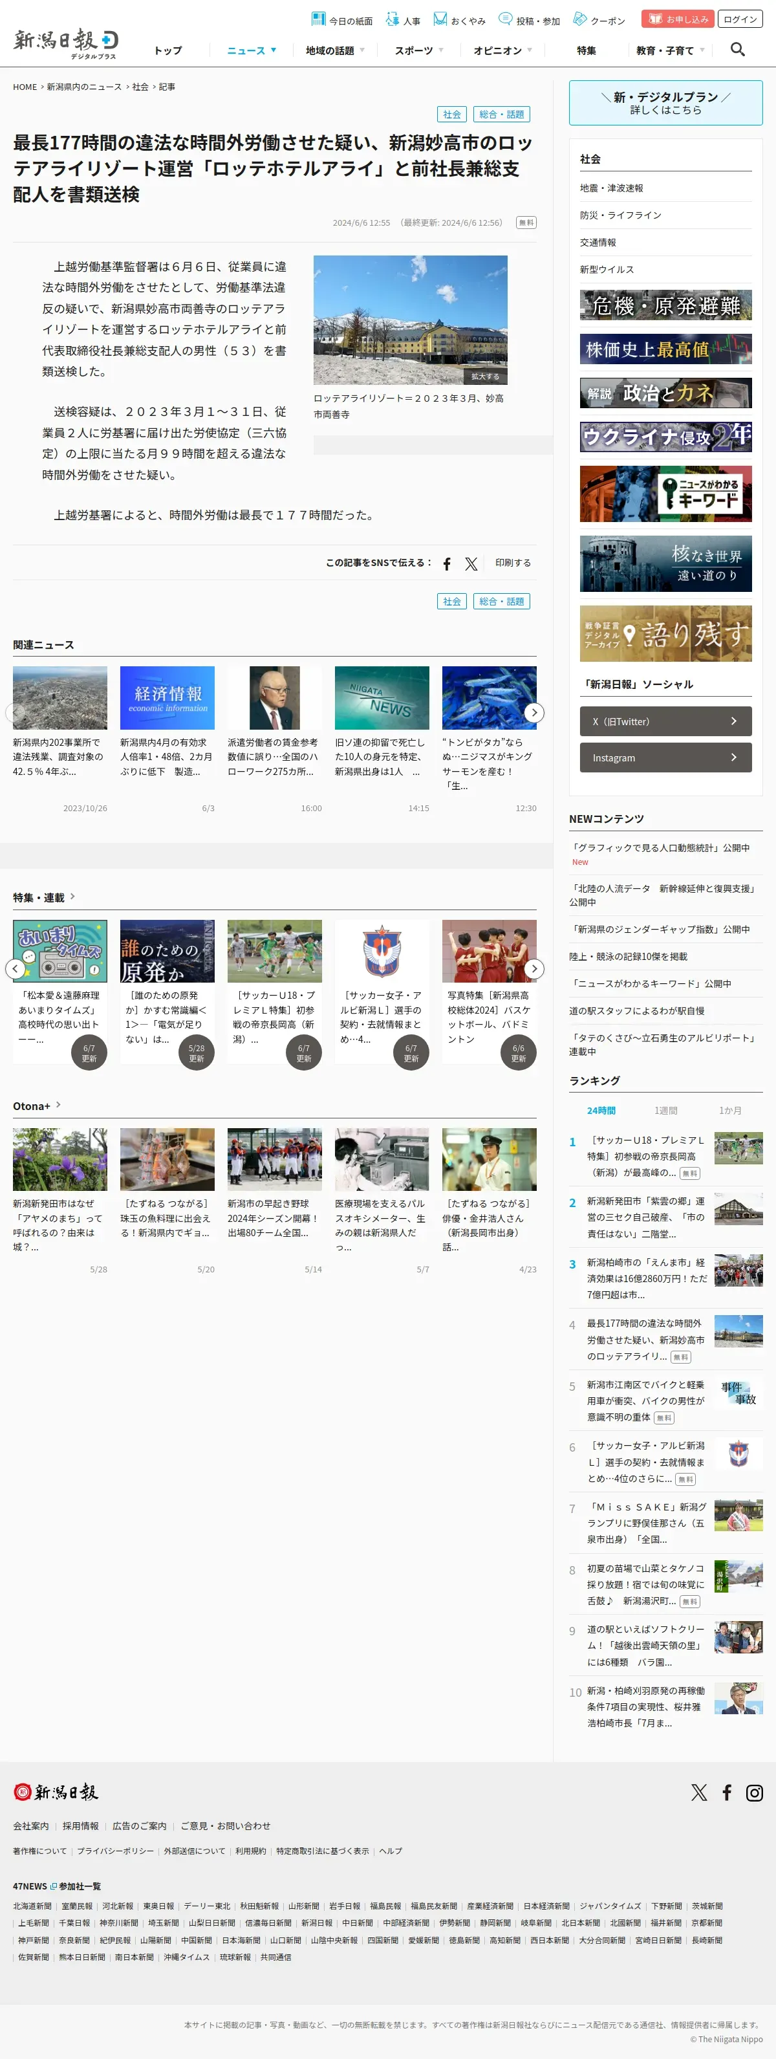
Task: Open the おくやみ icon link
Action: coord(458,19)
